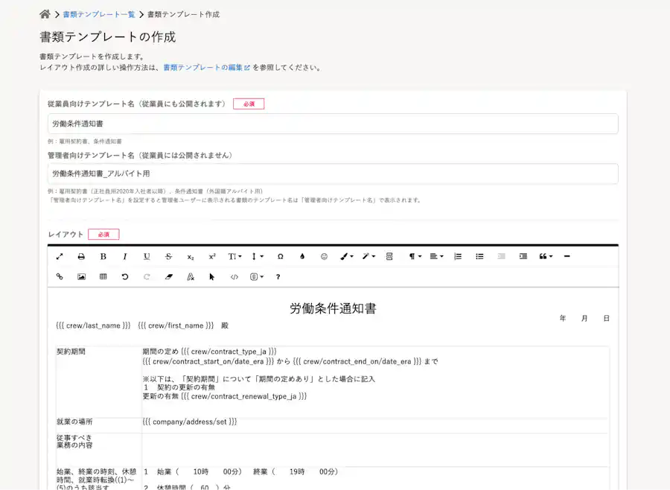This screenshot has height=490, width=670.
Task: Expand the text alignment dropdown
Action: [x=435, y=256]
